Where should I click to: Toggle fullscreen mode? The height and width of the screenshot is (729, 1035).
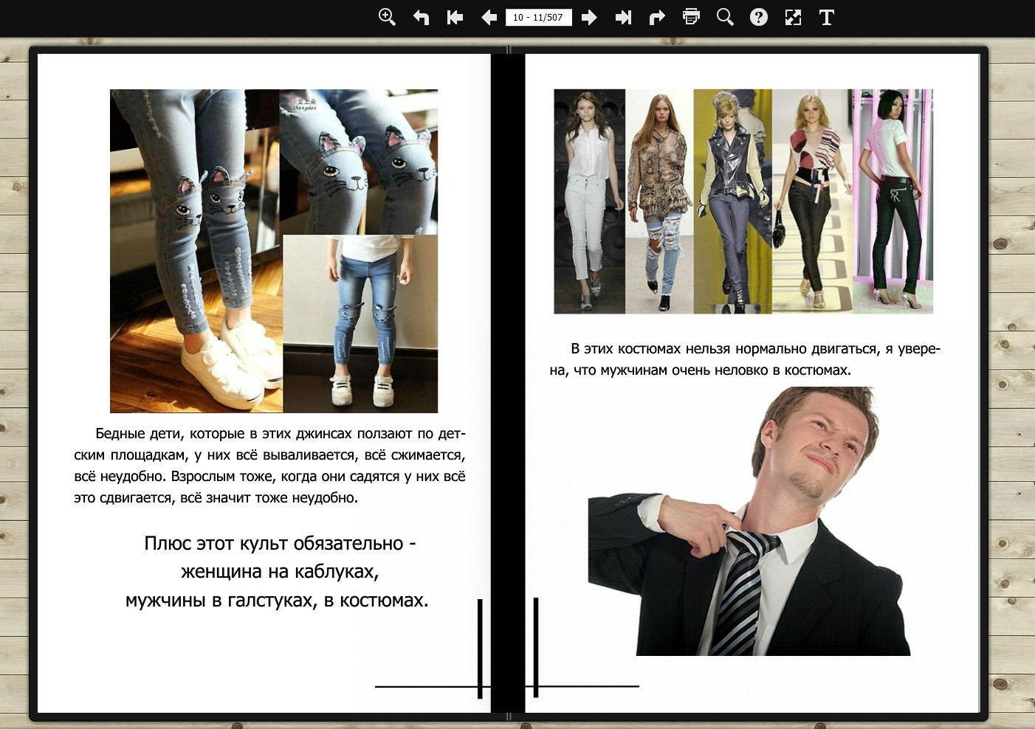(x=793, y=17)
